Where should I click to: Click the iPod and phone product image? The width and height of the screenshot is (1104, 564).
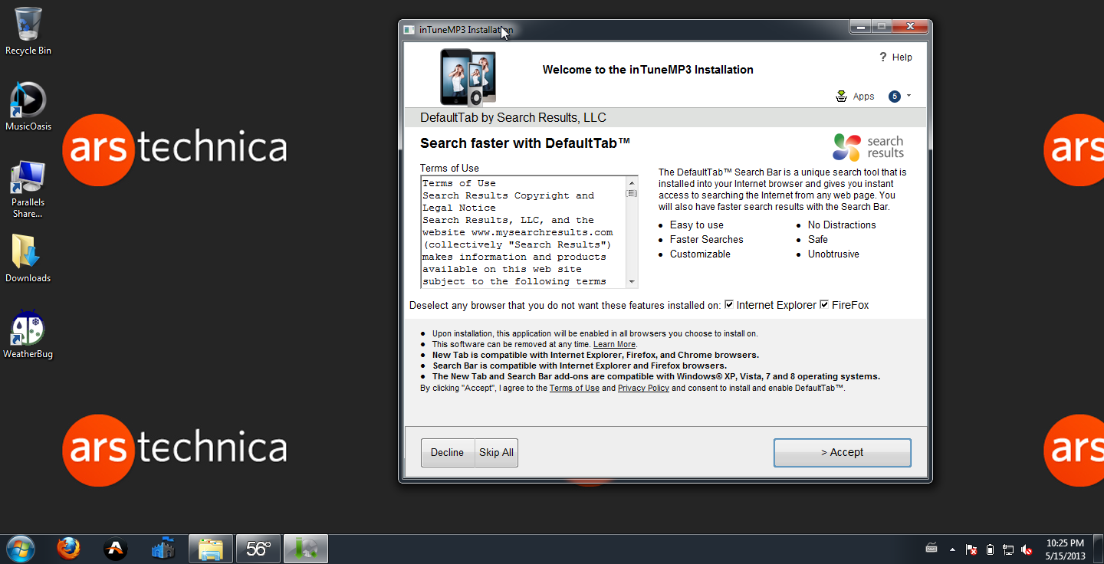pyautogui.click(x=468, y=77)
